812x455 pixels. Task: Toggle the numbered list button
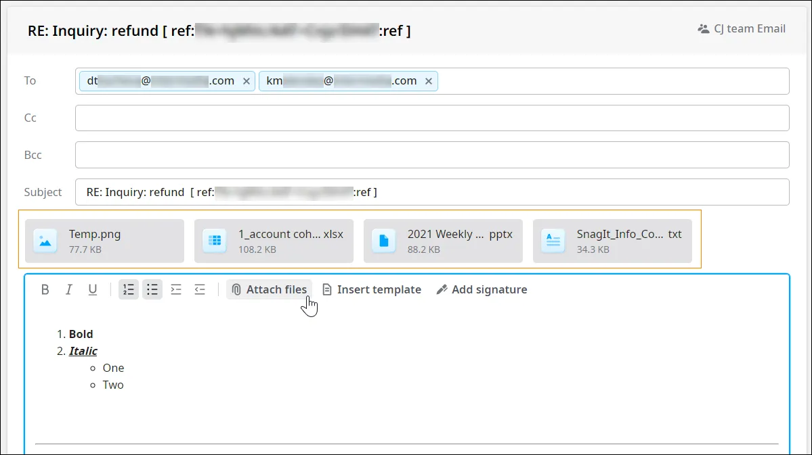[129, 289]
